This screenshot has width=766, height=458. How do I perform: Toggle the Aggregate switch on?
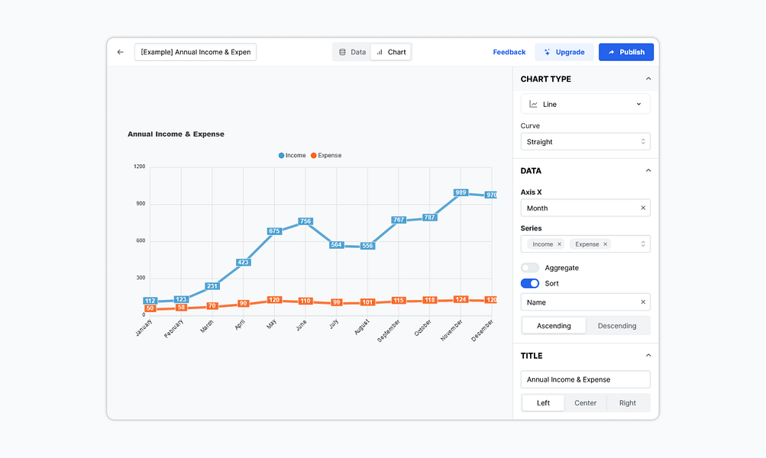530,268
